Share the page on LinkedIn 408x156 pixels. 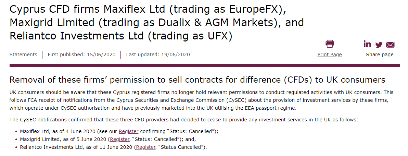coord(367,44)
